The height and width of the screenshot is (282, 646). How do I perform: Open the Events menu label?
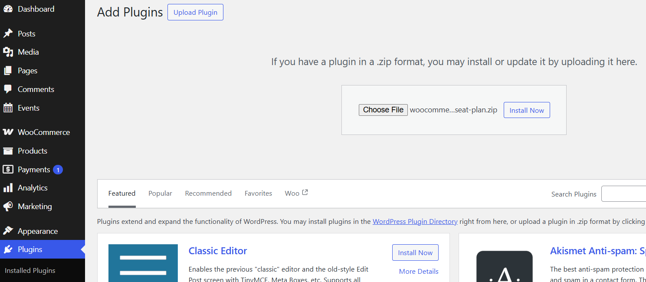click(29, 108)
